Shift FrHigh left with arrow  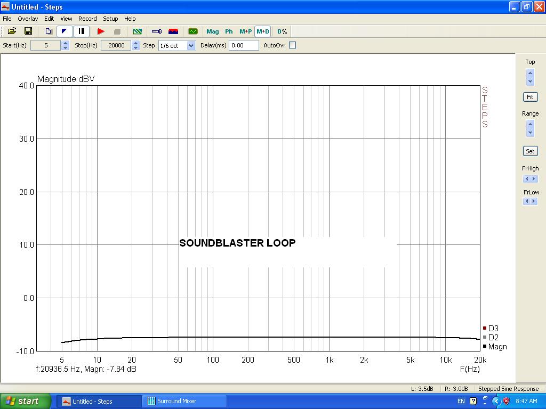pyautogui.click(x=527, y=179)
